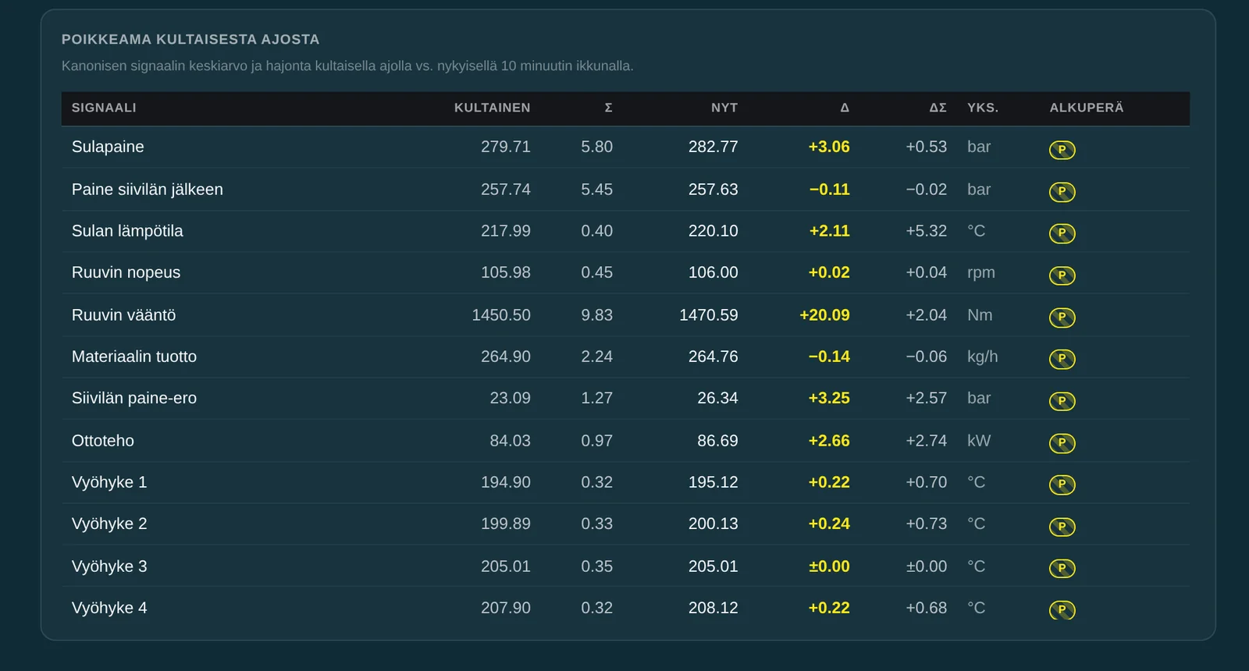The height and width of the screenshot is (671, 1249).
Task: Click the P badge in Vyöhyke 3 row
Action: [x=1062, y=568]
